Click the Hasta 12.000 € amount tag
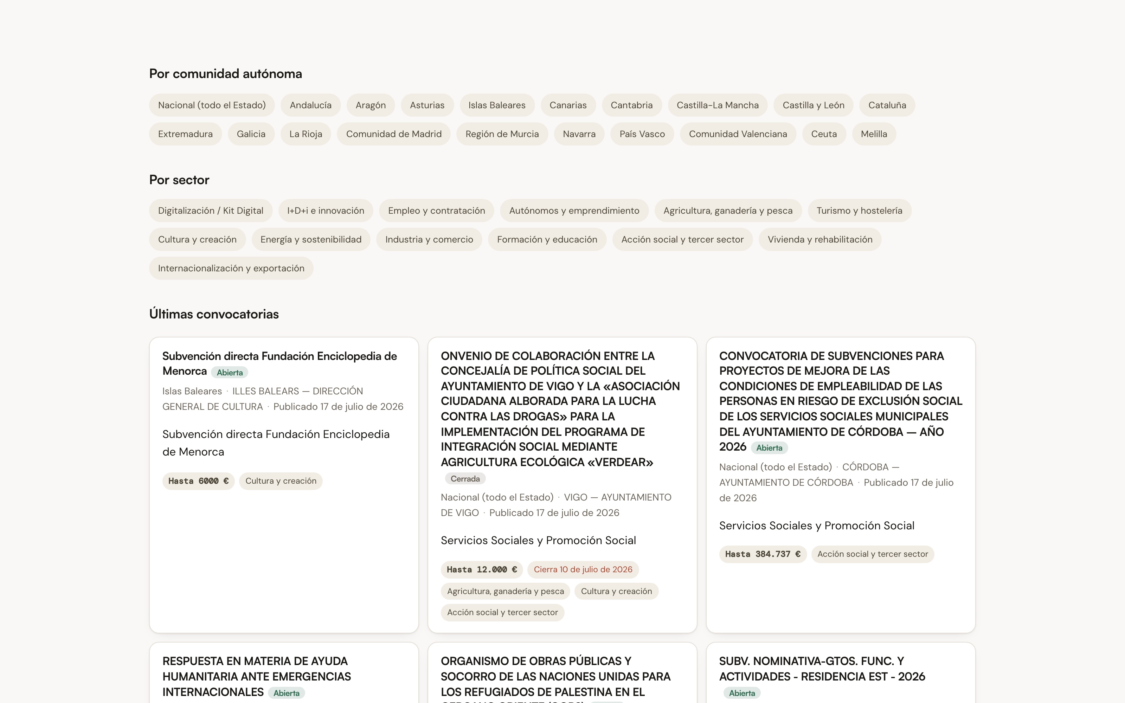This screenshot has width=1125, height=703. pyautogui.click(x=482, y=569)
